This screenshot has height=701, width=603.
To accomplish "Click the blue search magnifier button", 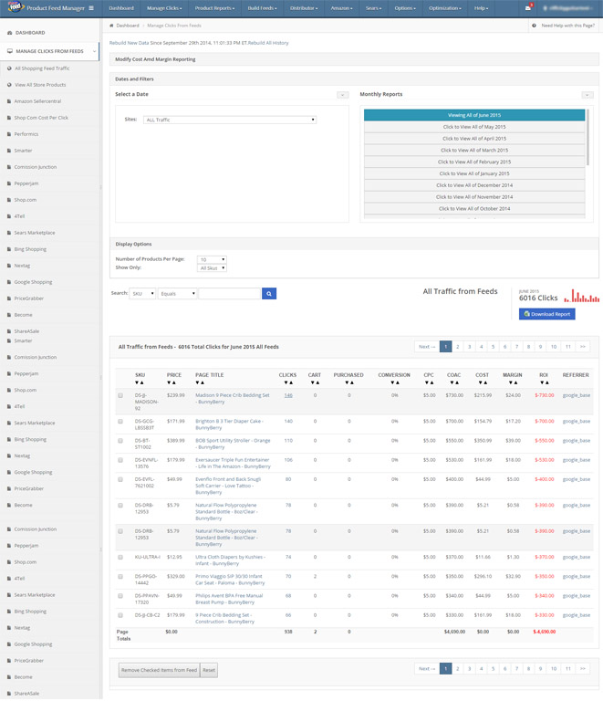I will 269,294.
